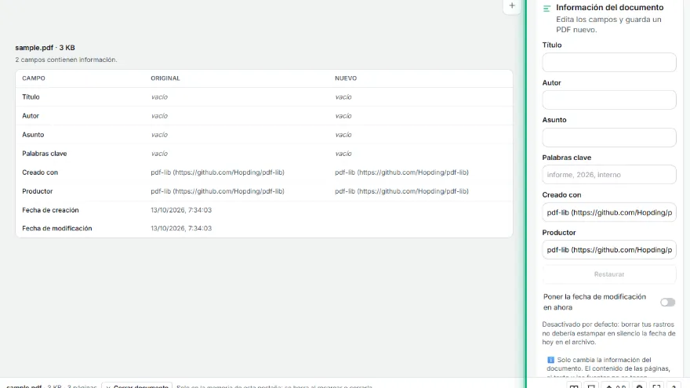Click new 'vacío' in Palabras clave row
Image resolution: width=690 pixels, height=388 pixels.
[343, 154]
